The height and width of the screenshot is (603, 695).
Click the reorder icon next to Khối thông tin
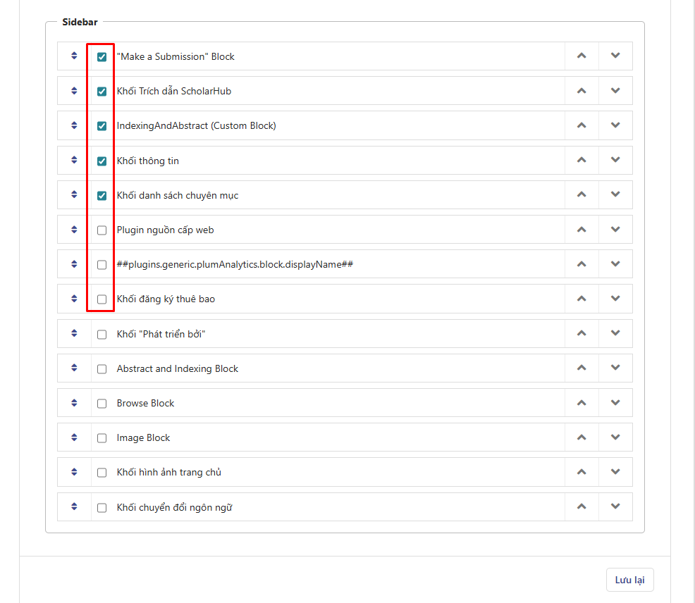pos(74,160)
